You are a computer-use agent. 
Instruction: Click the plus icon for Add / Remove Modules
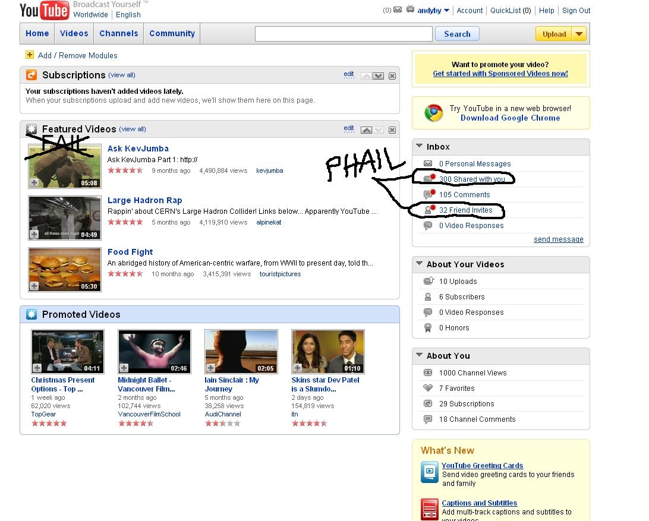pos(29,55)
